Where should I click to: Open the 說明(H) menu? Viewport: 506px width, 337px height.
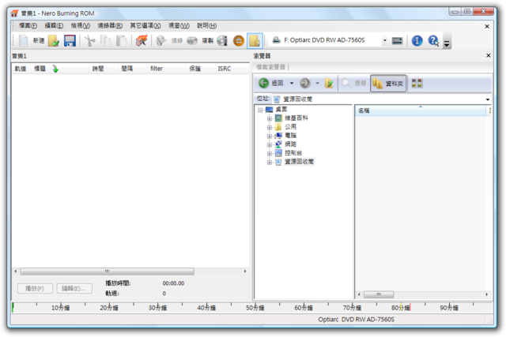(207, 25)
